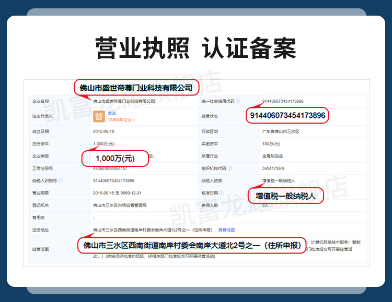
Task: Click the 34541738-9 organization code value
Action: point(273,168)
